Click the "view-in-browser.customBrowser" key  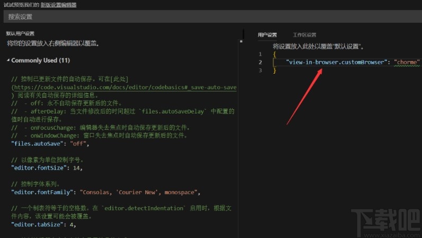point(336,62)
